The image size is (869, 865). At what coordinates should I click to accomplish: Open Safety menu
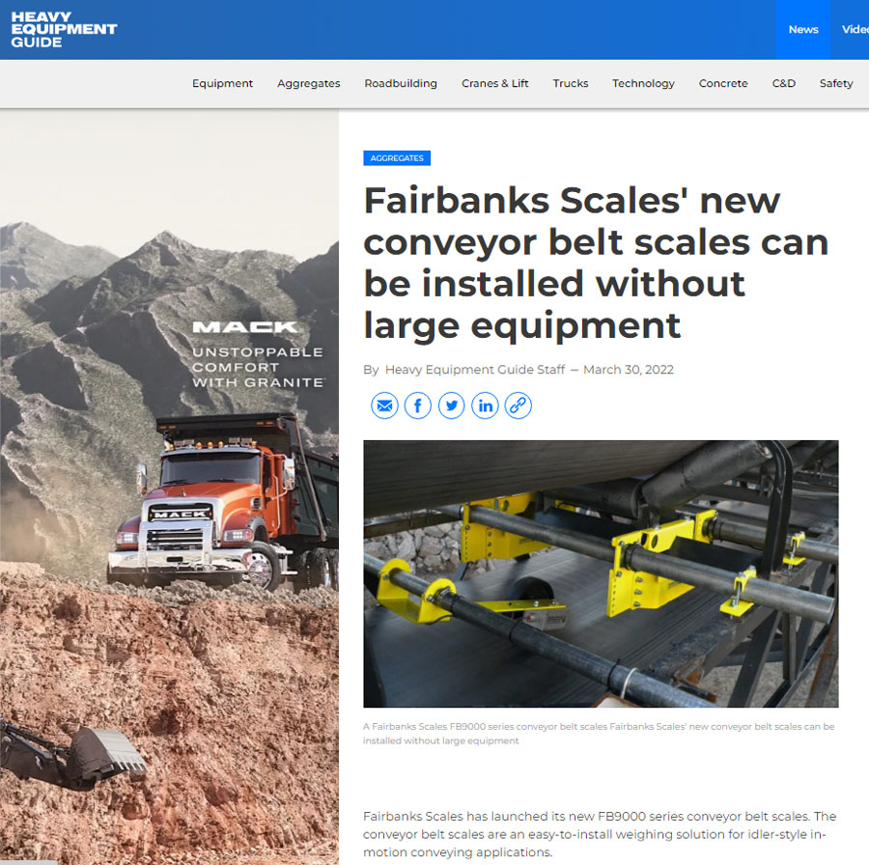point(836,84)
